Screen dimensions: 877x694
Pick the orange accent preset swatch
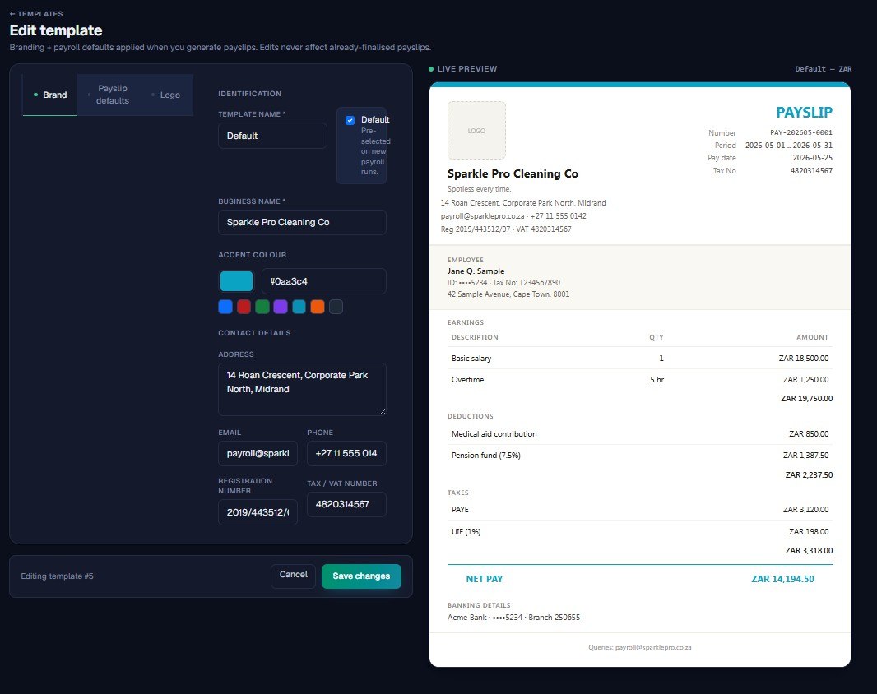[x=318, y=307]
